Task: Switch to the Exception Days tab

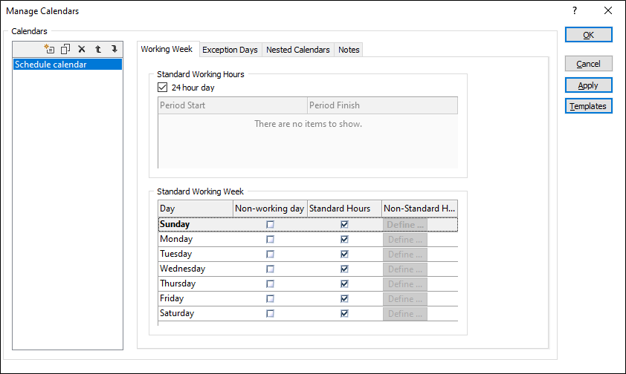Action: point(230,50)
